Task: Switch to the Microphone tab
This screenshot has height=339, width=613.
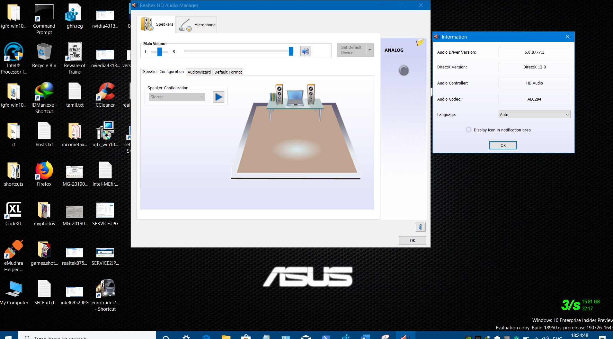Action: click(197, 25)
